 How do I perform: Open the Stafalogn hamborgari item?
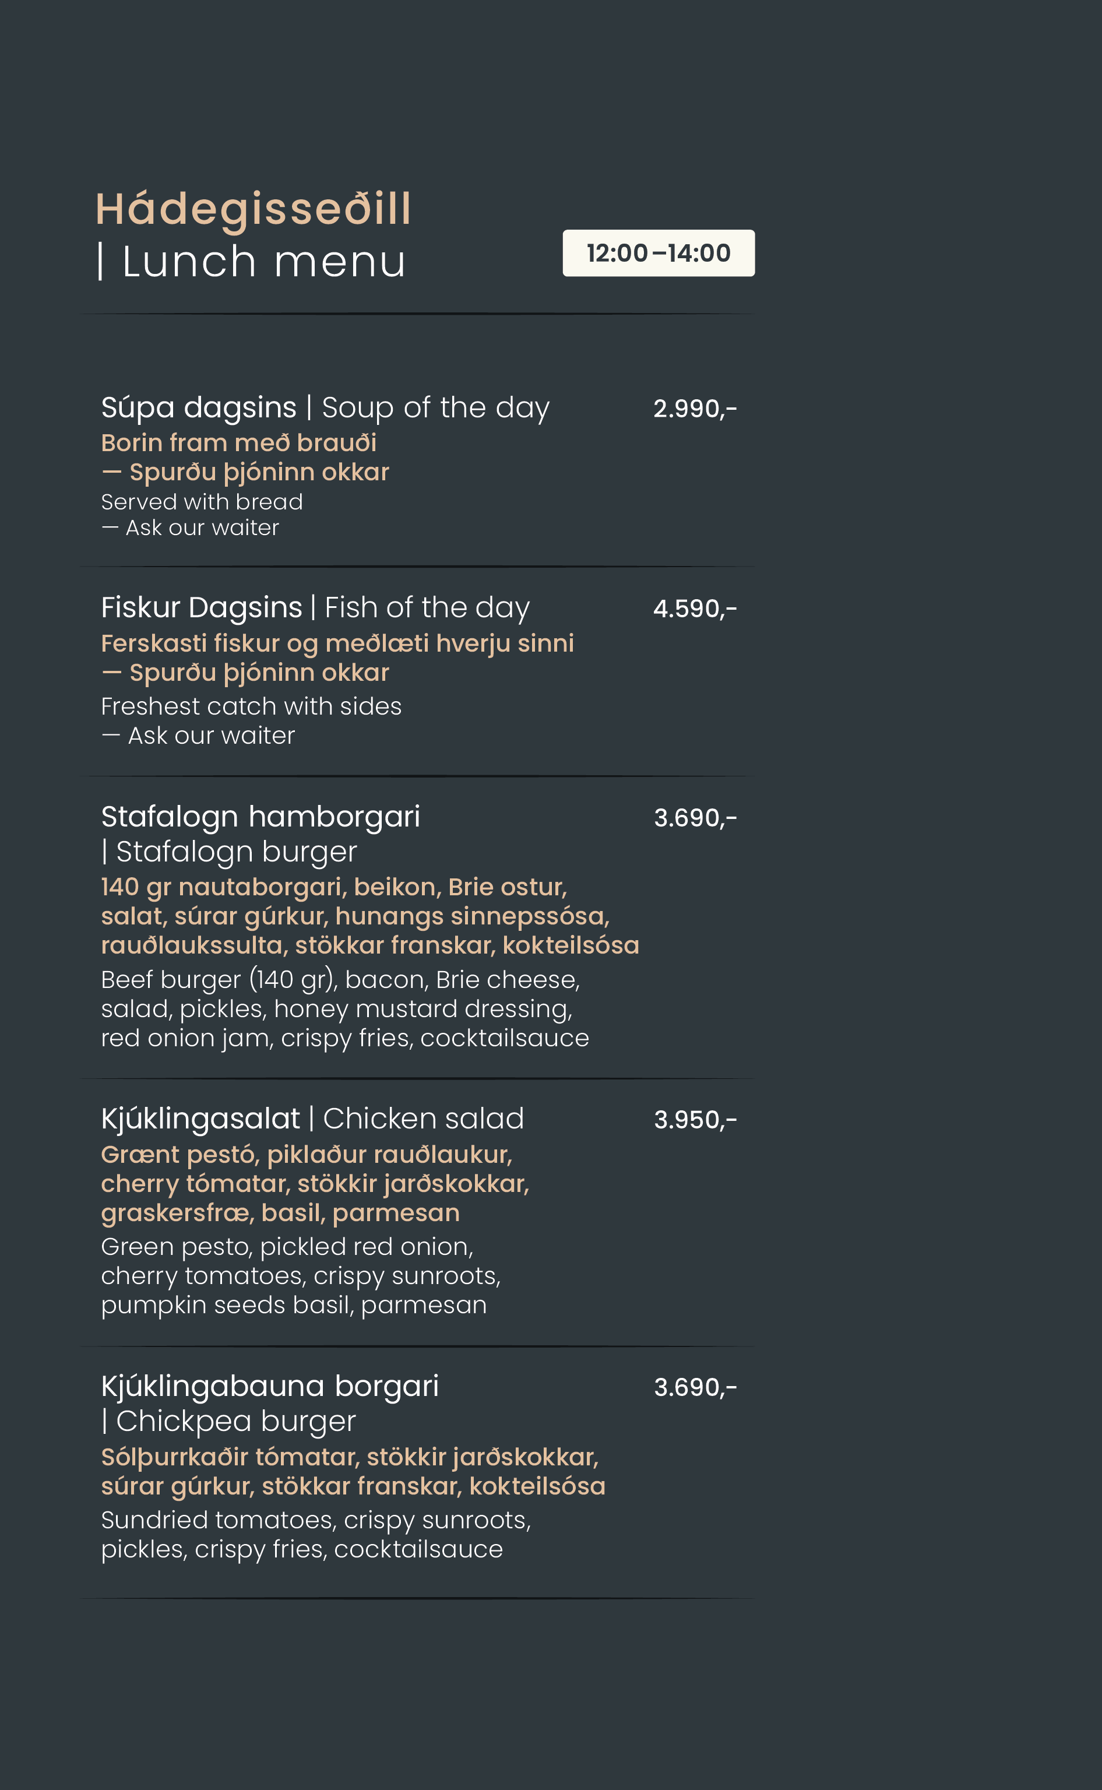pos(260,817)
